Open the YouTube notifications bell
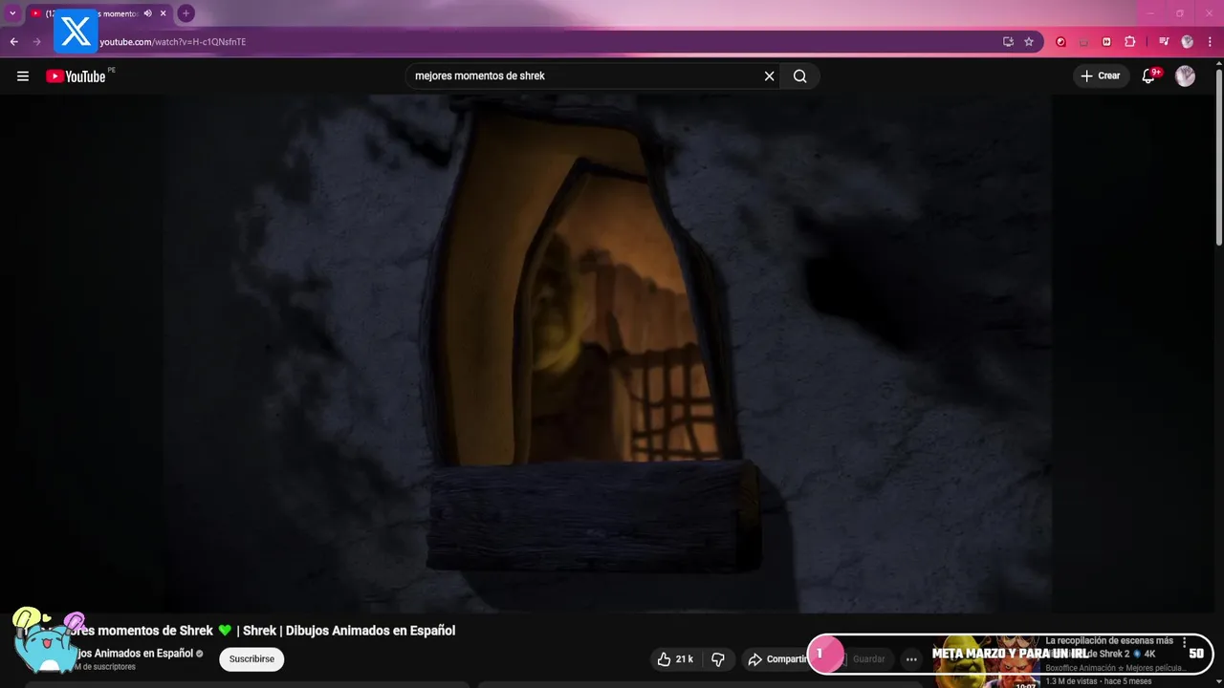 coord(1148,76)
